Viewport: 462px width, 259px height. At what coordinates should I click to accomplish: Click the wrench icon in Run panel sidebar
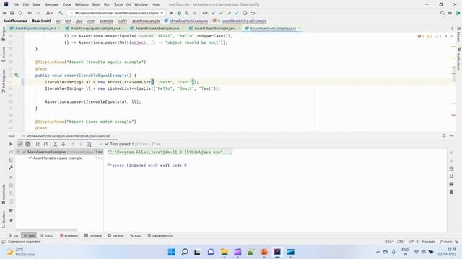point(11,168)
